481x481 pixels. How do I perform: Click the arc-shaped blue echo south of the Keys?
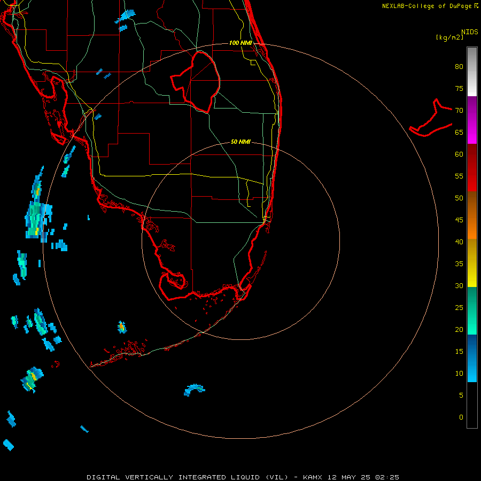(x=194, y=390)
